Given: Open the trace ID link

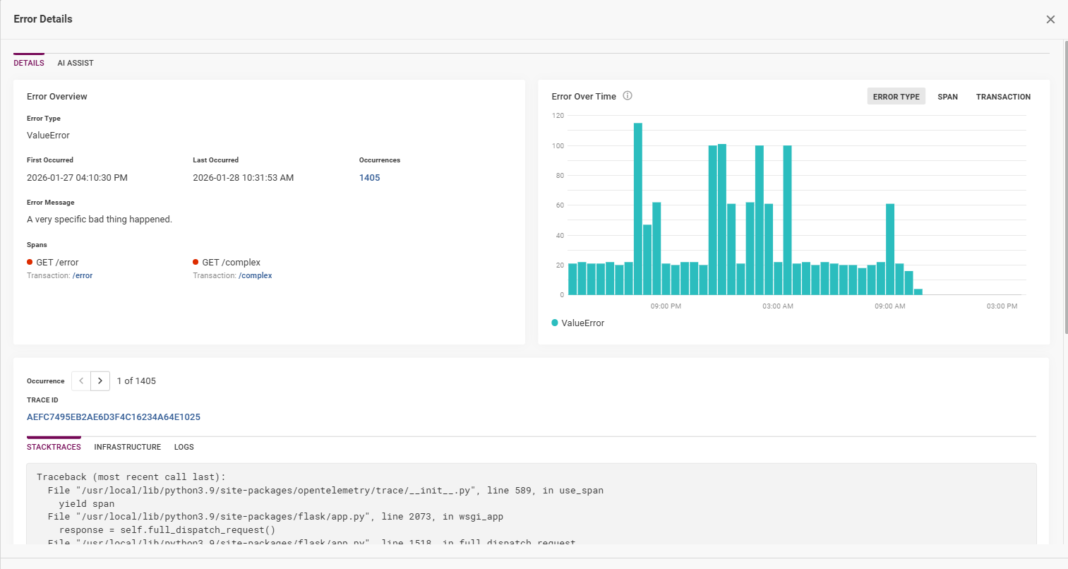Looking at the screenshot, I should point(114,417).
